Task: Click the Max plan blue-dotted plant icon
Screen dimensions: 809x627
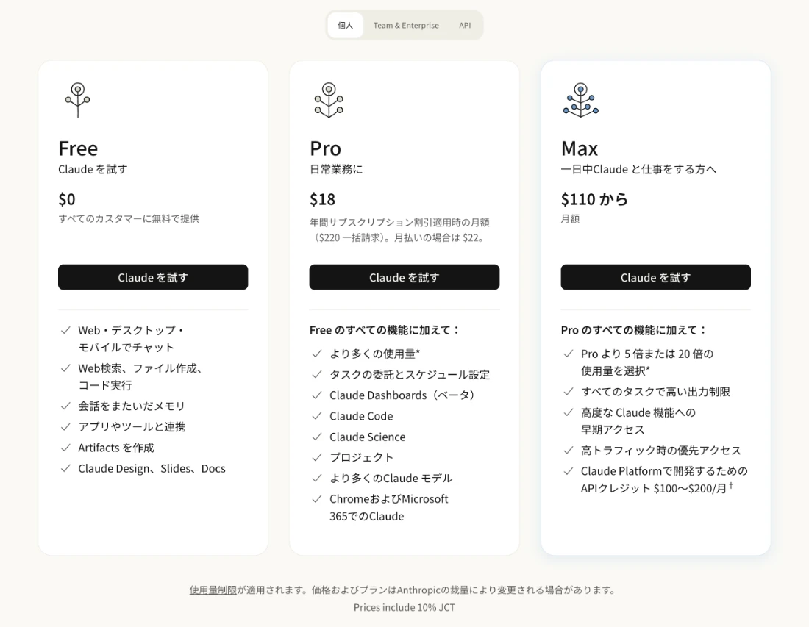Action: coord(581,100)
